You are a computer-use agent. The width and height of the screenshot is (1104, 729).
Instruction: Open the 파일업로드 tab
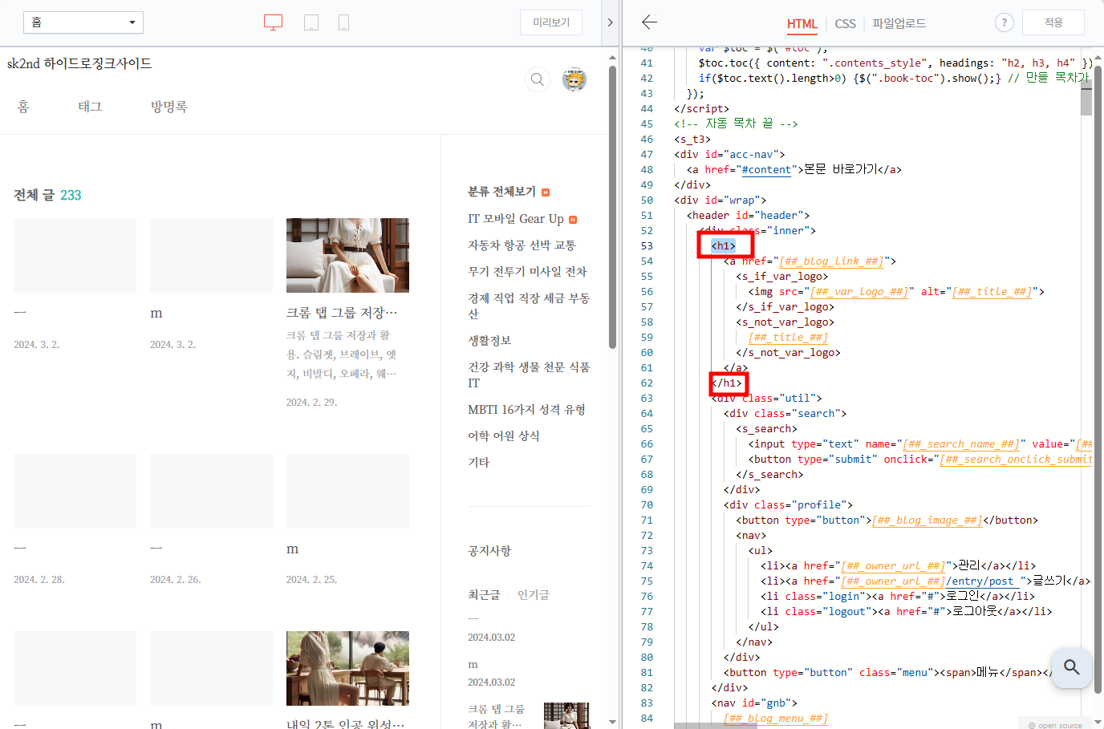point(897,24)
